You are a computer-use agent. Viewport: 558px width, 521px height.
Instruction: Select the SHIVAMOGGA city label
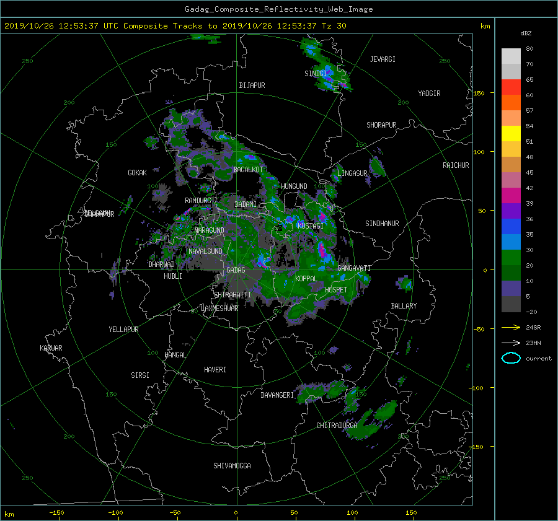232,465
